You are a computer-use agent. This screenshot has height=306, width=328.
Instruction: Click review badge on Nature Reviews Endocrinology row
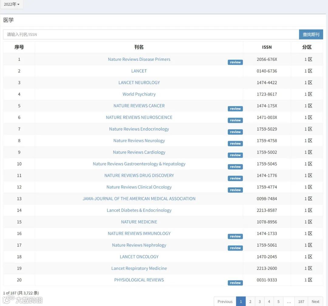tap(235, 132)
